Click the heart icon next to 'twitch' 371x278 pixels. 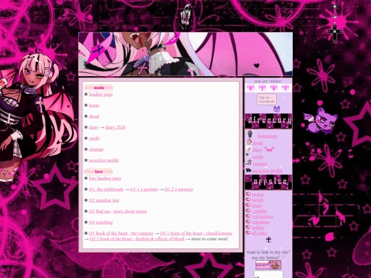[248, 200]
